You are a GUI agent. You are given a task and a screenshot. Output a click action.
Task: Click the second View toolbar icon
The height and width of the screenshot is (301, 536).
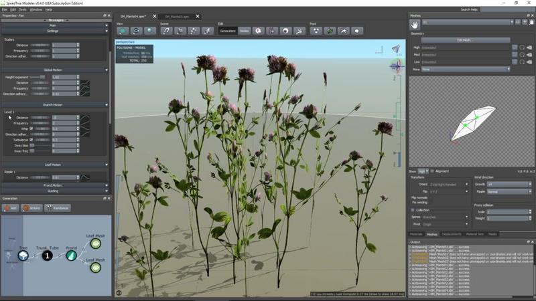click(136, 31)
